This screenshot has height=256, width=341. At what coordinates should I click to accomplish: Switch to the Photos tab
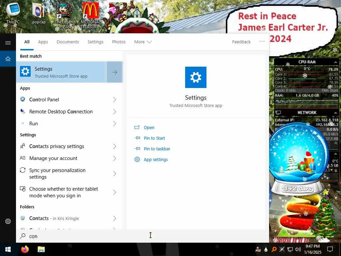coord(119,42)
